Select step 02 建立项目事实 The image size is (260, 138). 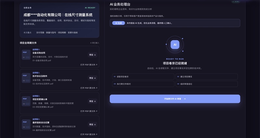click(x=207, y=77)
